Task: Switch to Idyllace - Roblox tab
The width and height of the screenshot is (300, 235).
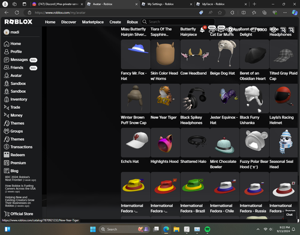Action: (x=222, y=4)
